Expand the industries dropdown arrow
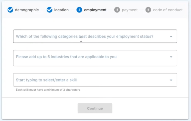Screen dimensions: 191x121 pos(171,57)
